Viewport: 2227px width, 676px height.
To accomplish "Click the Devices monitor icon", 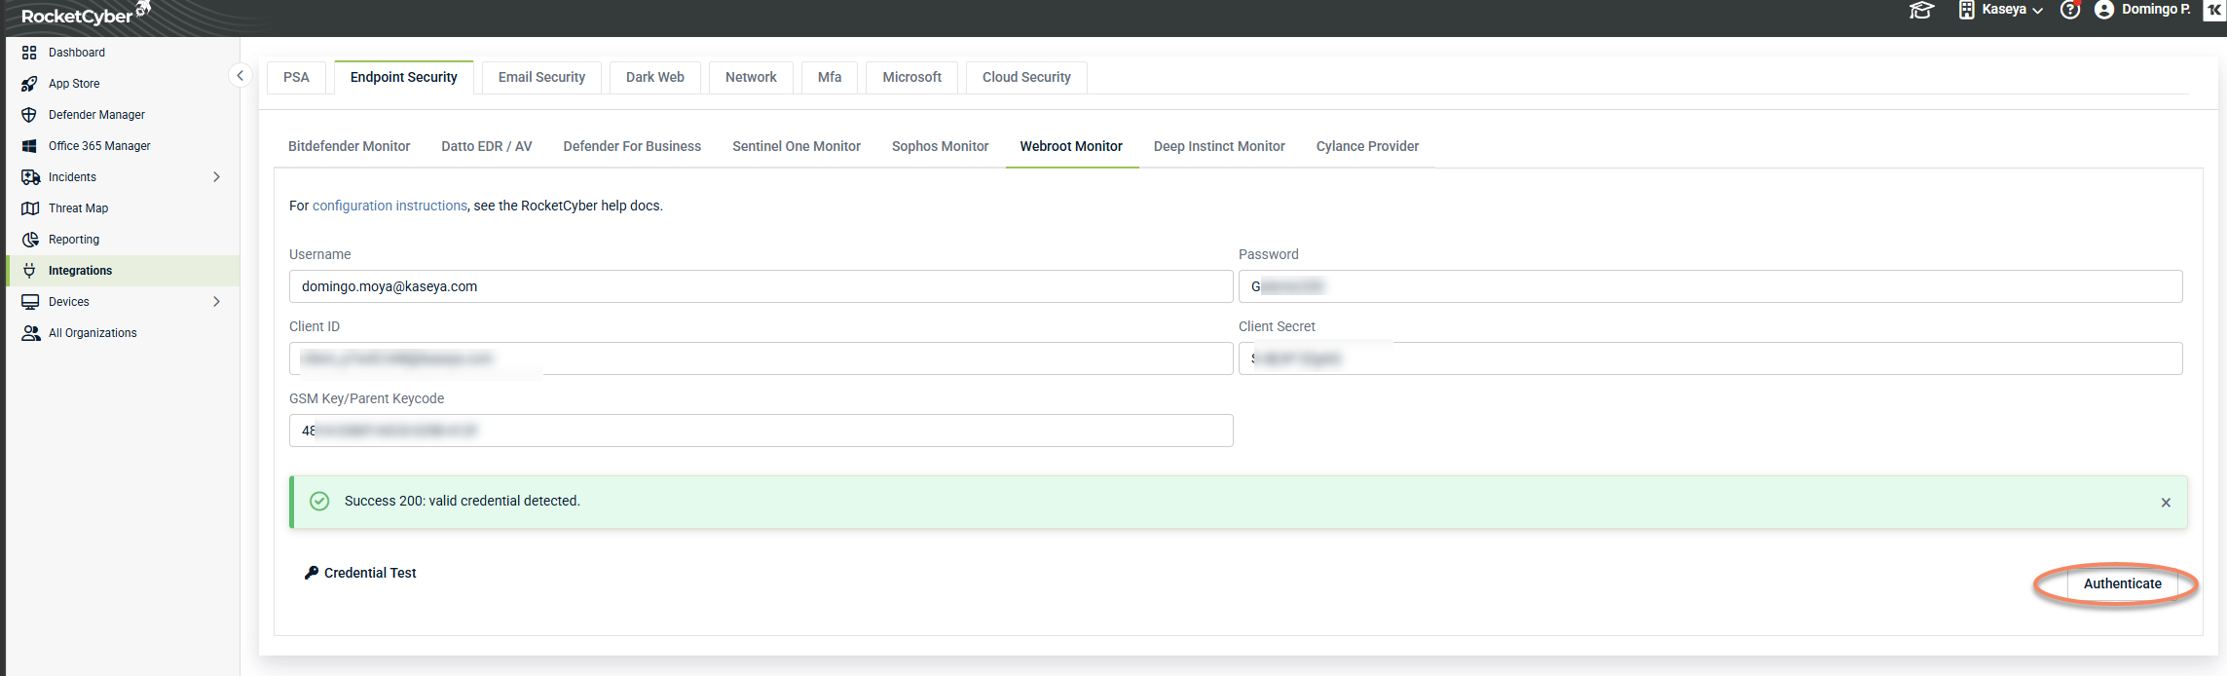I will pyautogui.click(x=30, y=302).
